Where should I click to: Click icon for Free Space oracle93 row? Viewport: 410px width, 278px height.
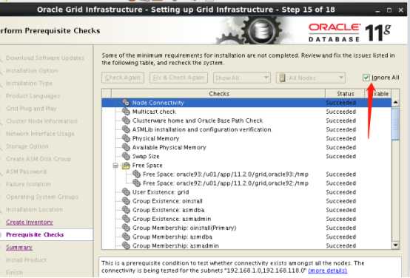pos(136,174)
